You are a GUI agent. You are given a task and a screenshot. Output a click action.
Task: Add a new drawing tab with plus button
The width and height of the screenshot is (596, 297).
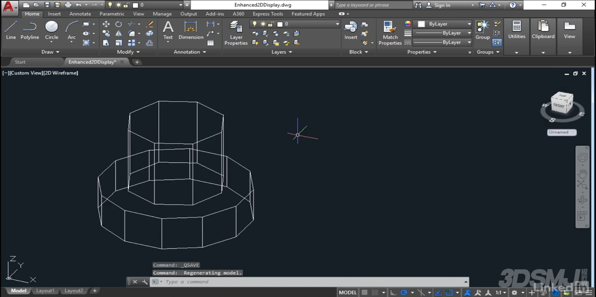[x=137, y=62]
